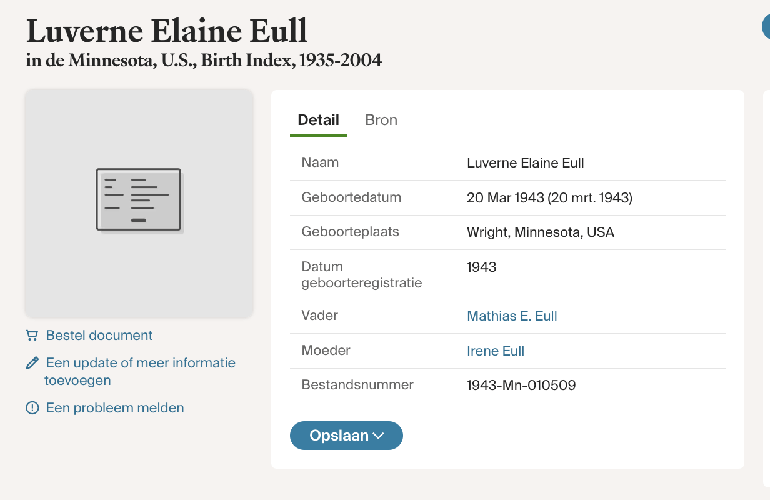Click the 'Een probleem melden' link text
The width and height of the screenshot is (770, 500).
(115, 408)
